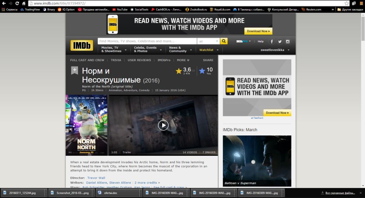Expand the MORE menu under the header

pos(183,60)
